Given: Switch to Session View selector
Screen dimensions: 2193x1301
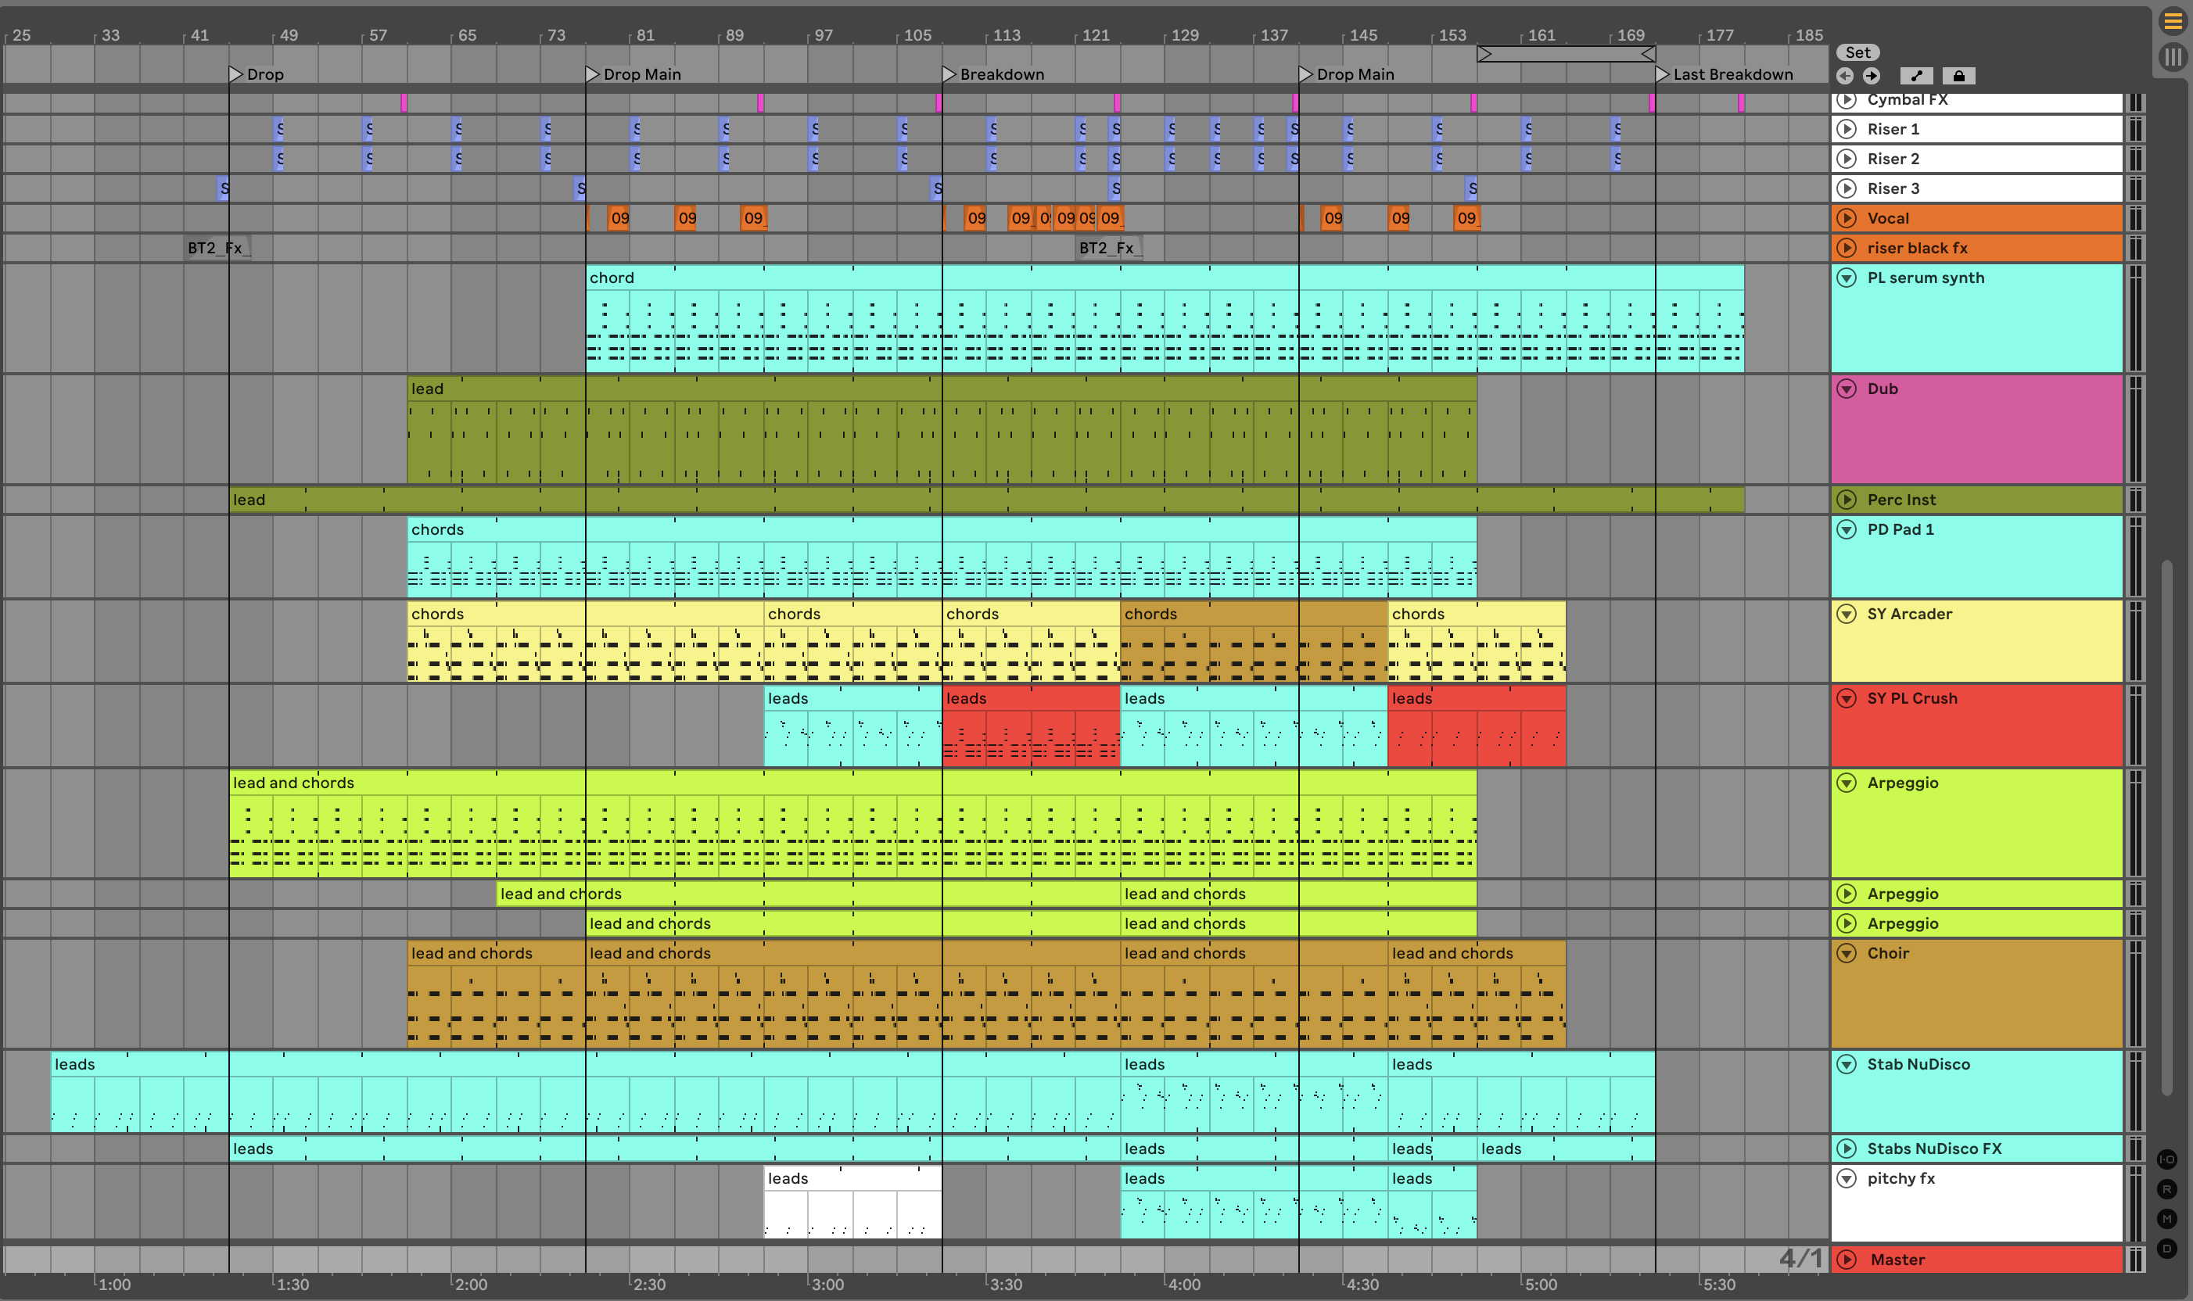Looking at the screenshot, I should click(2172, 58).
